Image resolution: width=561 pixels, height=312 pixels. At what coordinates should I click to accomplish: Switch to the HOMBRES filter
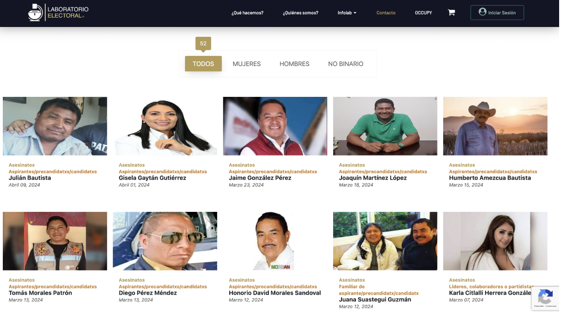point(294,64)
